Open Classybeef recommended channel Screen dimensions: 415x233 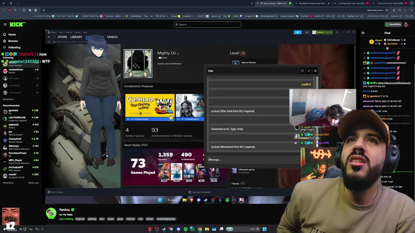coord(20,140)
